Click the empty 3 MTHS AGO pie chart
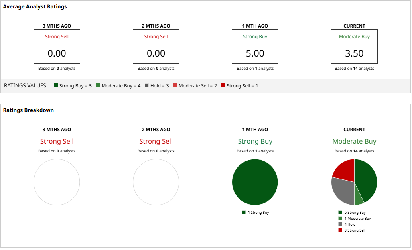 (x=57, y=182)
